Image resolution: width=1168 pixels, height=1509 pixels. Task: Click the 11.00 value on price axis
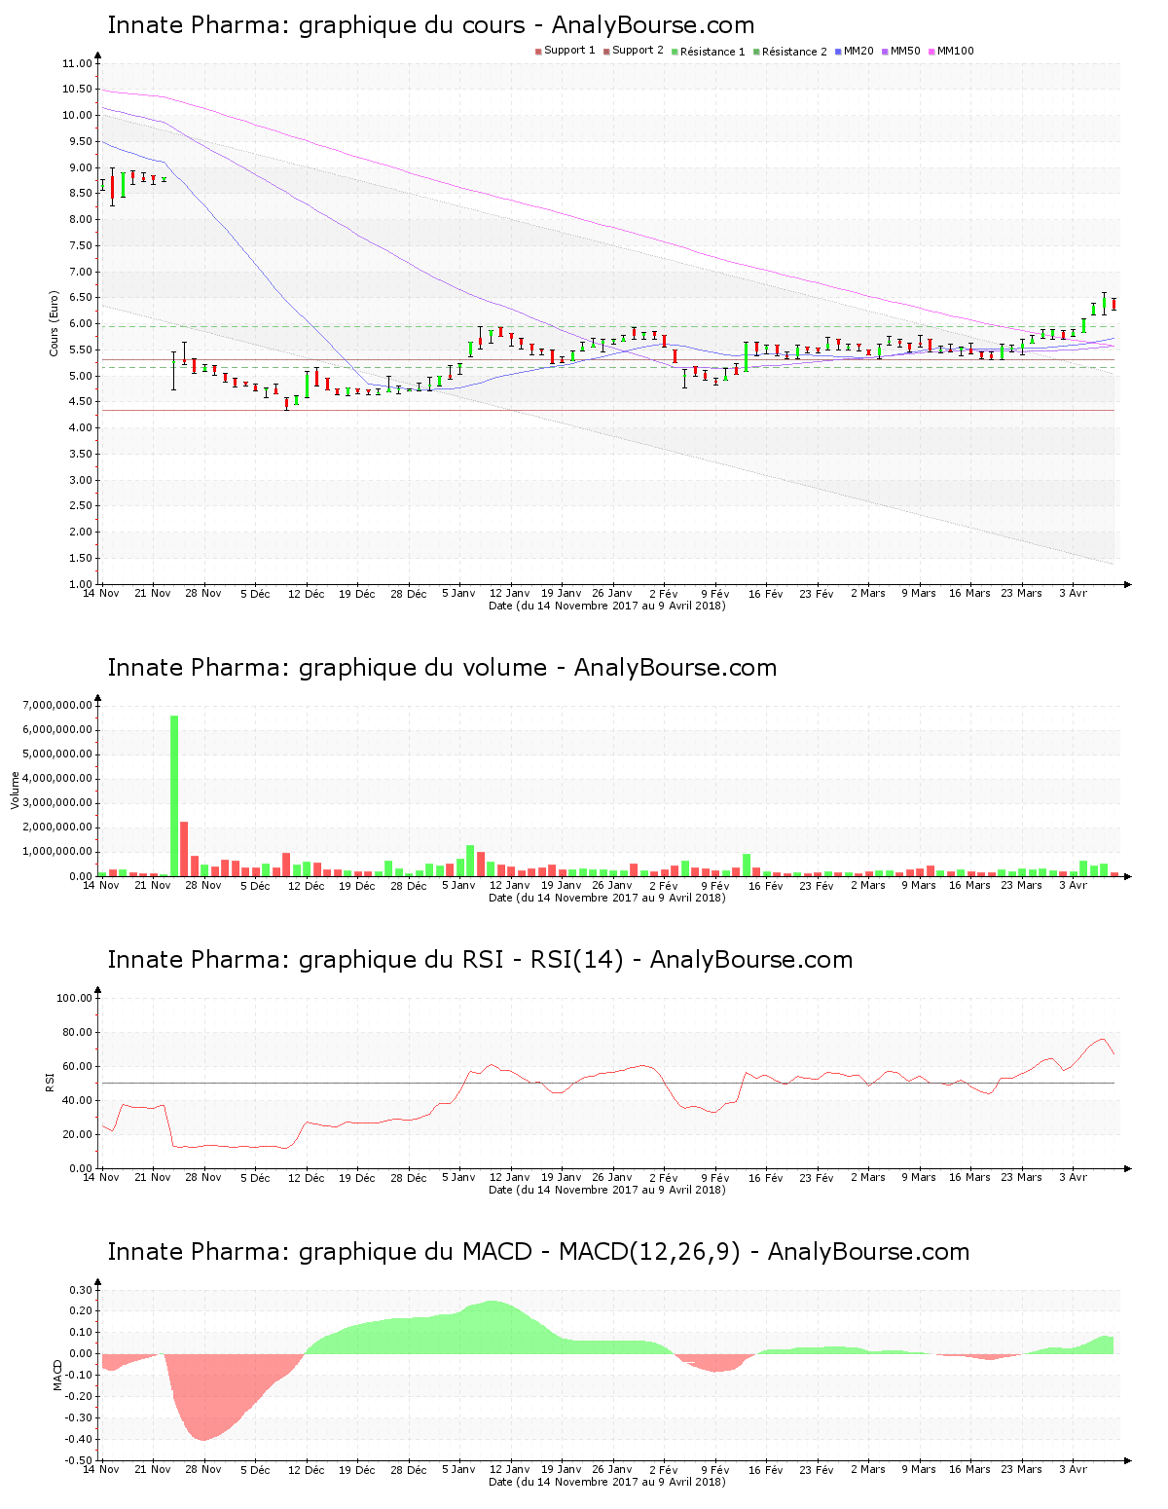[x=77, y=63]
